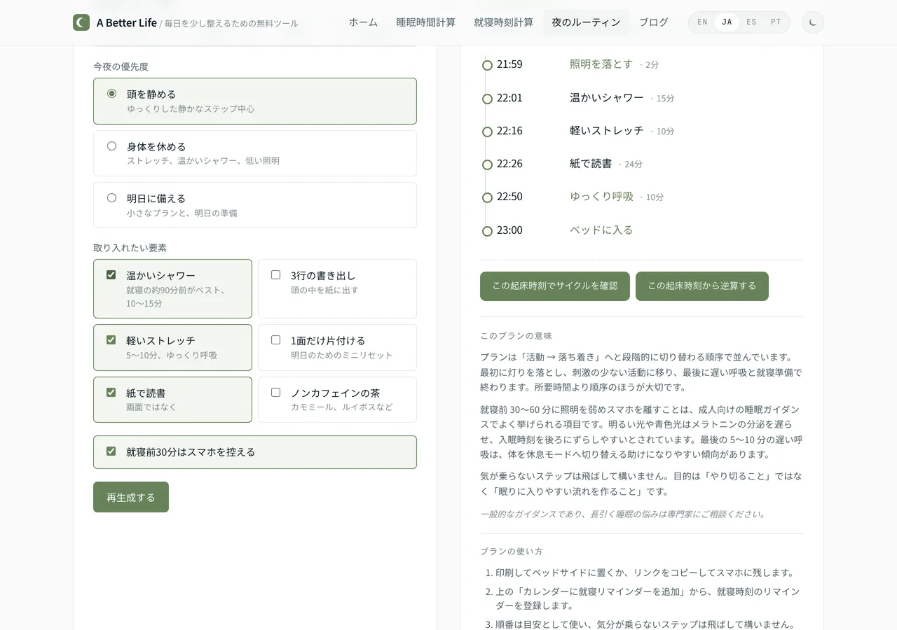Click the 22:50 timeline marker dot
The width and height of the screenshot is (897, 630).
487,197
